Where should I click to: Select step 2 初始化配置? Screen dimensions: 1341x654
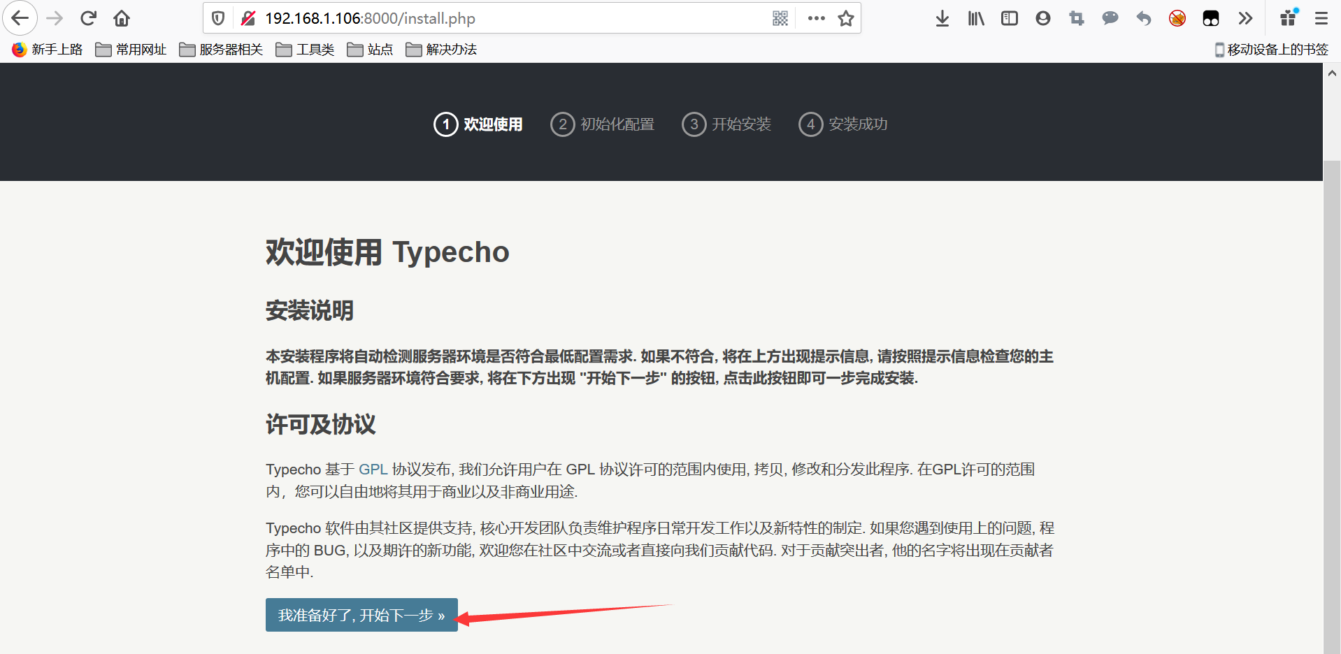tap(603, 124)
